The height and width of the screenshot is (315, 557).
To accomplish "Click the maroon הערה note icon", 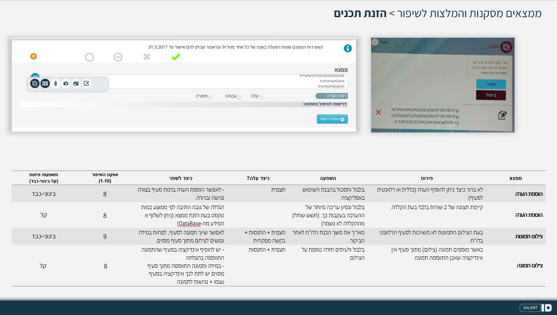I will click(x=506, y=47).
